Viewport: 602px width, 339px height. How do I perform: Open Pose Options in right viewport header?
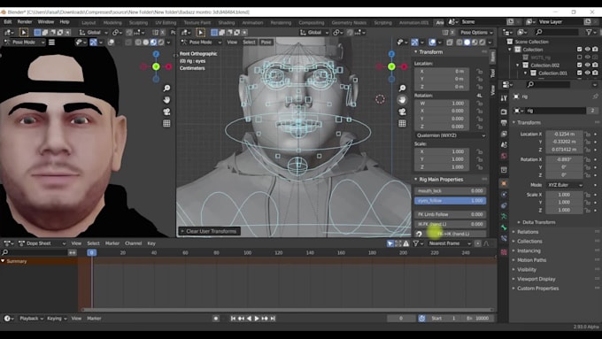click(x=475, y=32)
